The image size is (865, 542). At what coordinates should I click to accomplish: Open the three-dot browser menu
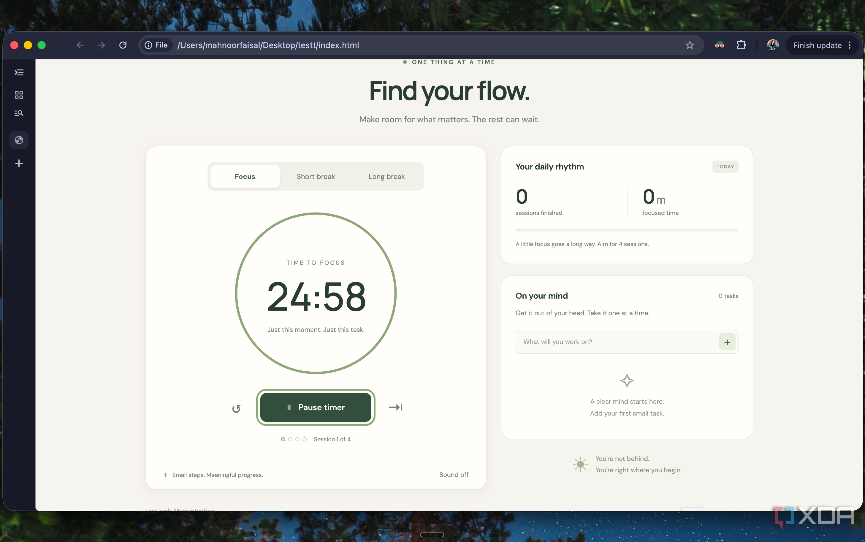(850, 45)
